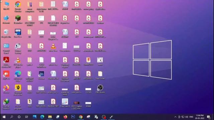The image size is (214, 120).
Task: Select the PAN folder on desktop
Action: tap(30, 103)
